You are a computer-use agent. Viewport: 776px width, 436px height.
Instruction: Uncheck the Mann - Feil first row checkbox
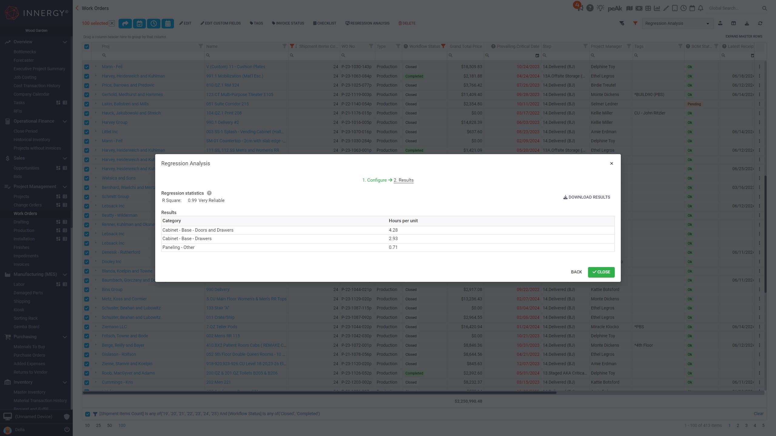pyautogui.click(x=87, y=67)
